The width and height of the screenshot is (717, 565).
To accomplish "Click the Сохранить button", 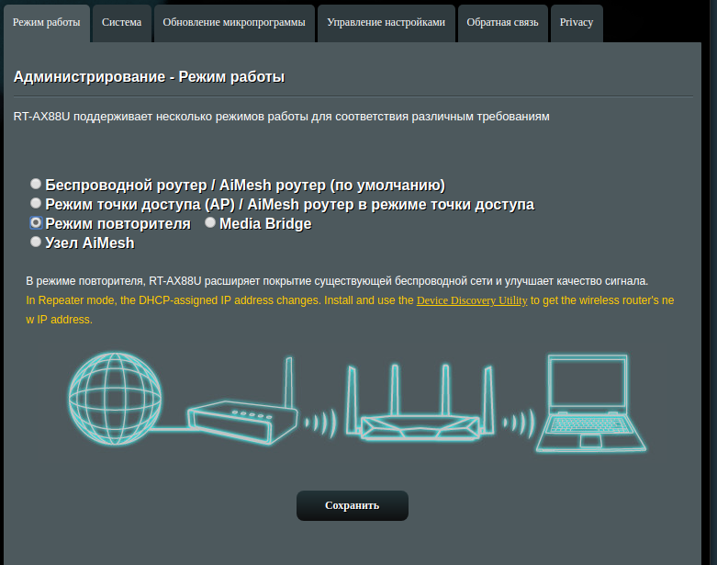I will pos(353,505).
